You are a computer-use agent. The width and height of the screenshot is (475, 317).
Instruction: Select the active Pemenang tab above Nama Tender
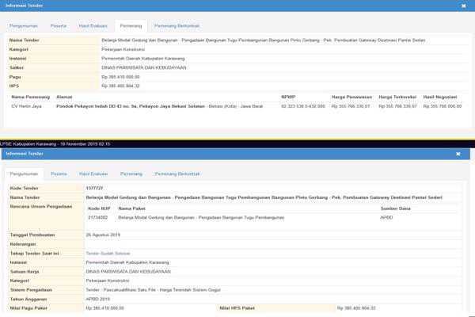click(131, 25)
